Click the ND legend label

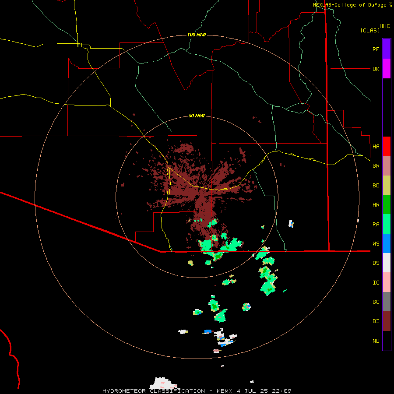376,341
